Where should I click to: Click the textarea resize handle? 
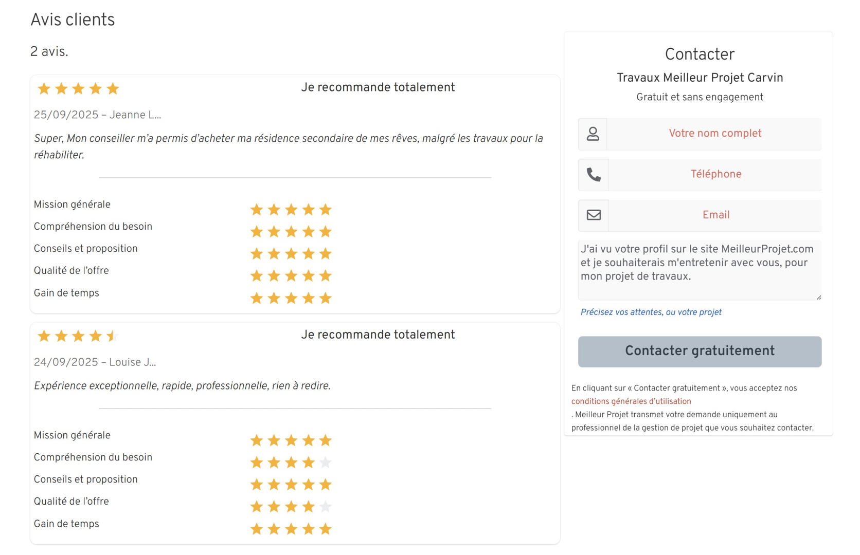click(x=818, y=296)
